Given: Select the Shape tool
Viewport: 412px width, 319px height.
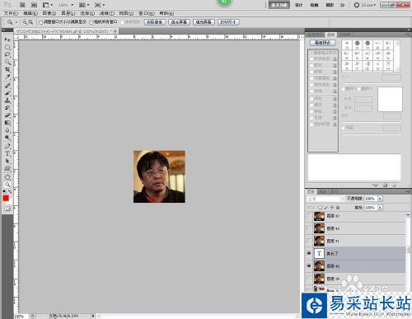Looking at the screenshot, I should tap(7, 168).
